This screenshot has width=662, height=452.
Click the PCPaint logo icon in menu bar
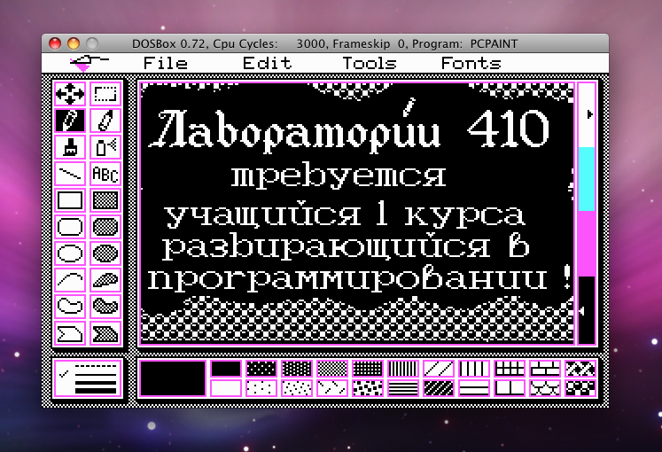pyautogui.click(x=86, y=63)
